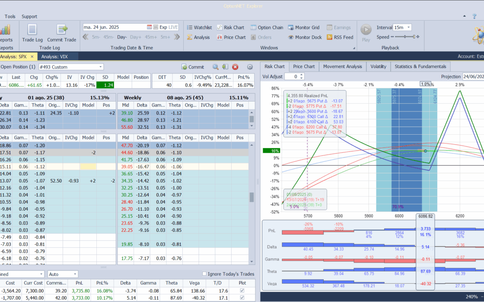The width and height of the screenshot is (484, 302).
Task: Step back one day with Day-
Action: 122,37
